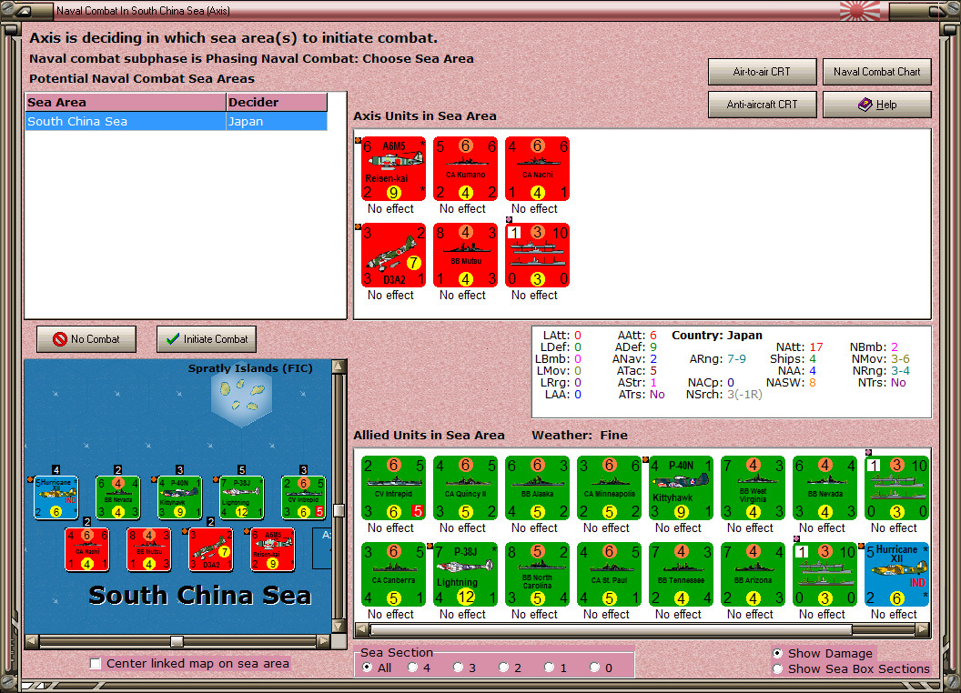Click the map horizontal scrollbar right arrow
This screenshot has height=693, width=961.
[324, 641]
